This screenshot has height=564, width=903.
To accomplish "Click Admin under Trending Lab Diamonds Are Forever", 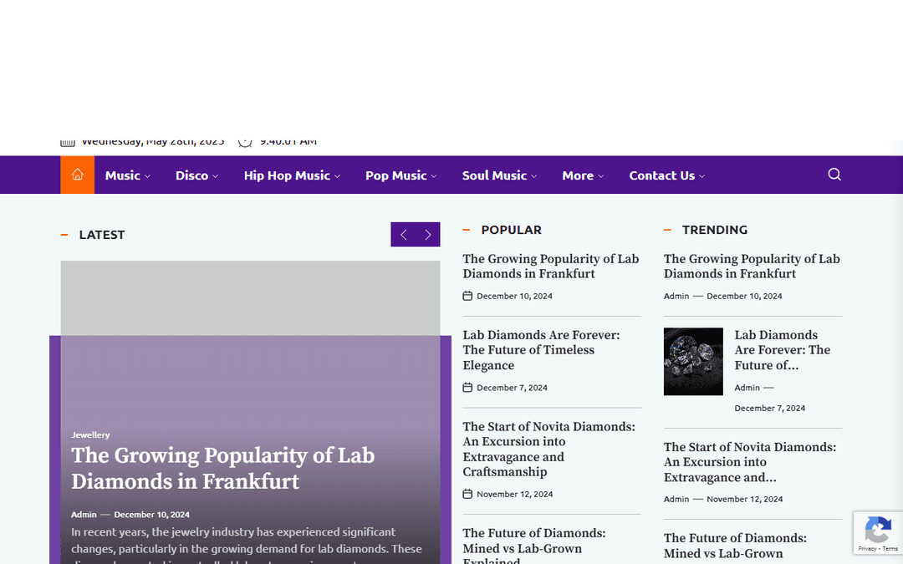I will point(747,388).
